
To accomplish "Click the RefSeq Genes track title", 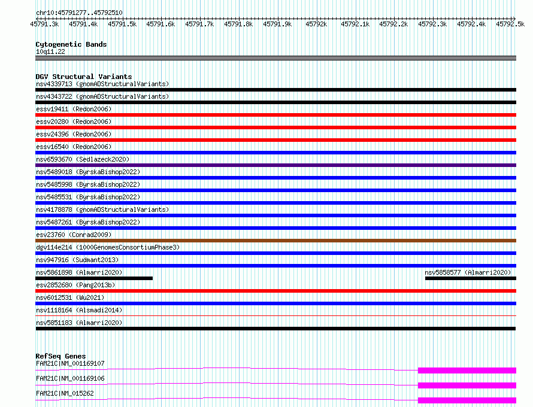I will [60, 356].
